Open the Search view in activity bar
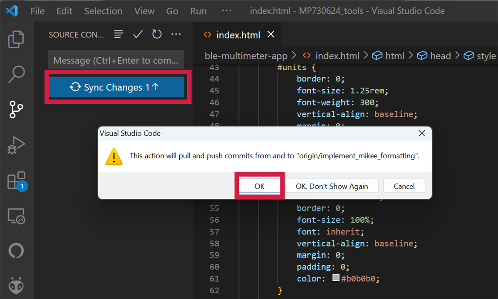The height and width of the screenshot is (299, 498). click(16, 74)
